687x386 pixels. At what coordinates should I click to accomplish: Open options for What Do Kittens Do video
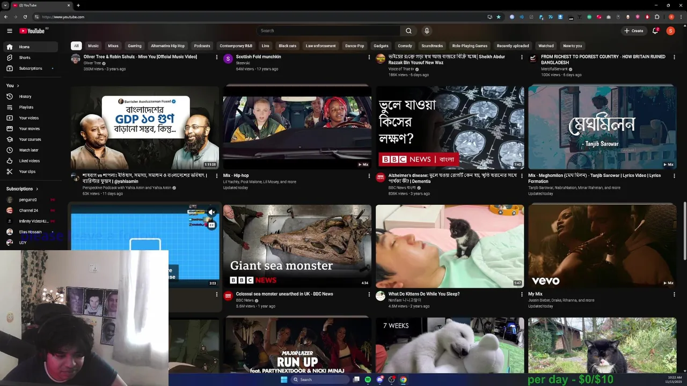coord(522,294)
